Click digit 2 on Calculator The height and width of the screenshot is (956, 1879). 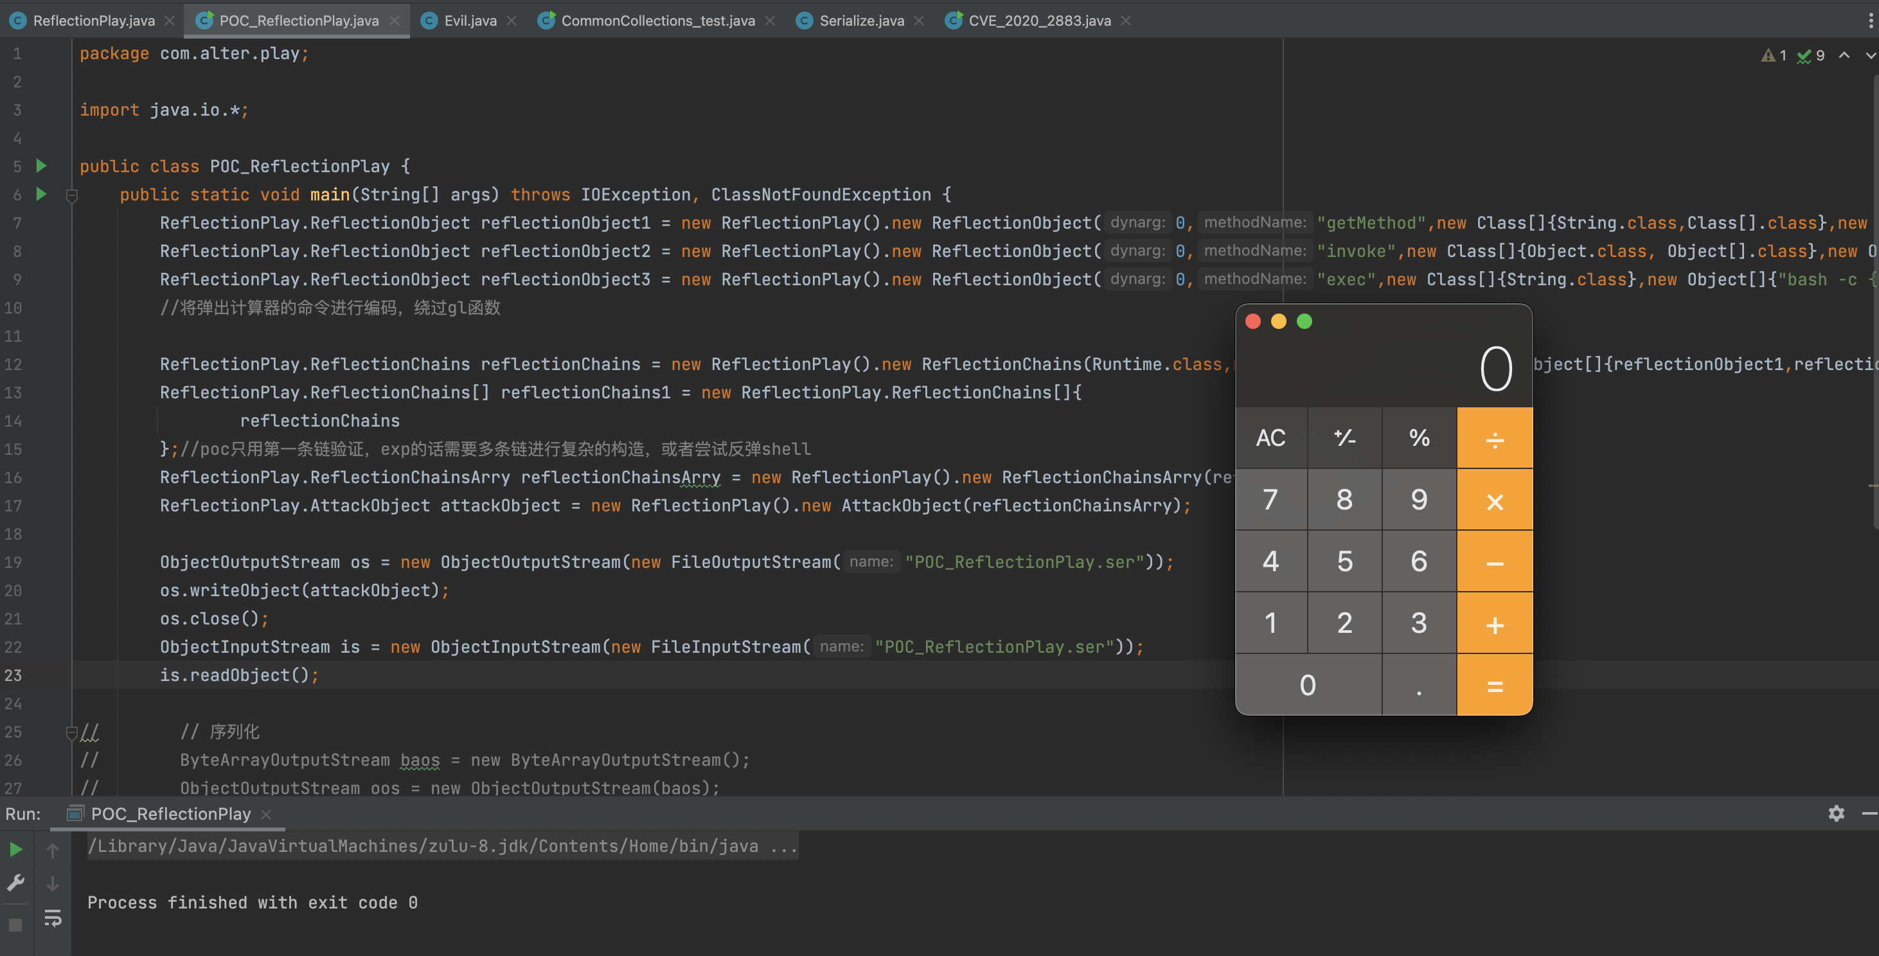click(1344, 623)
